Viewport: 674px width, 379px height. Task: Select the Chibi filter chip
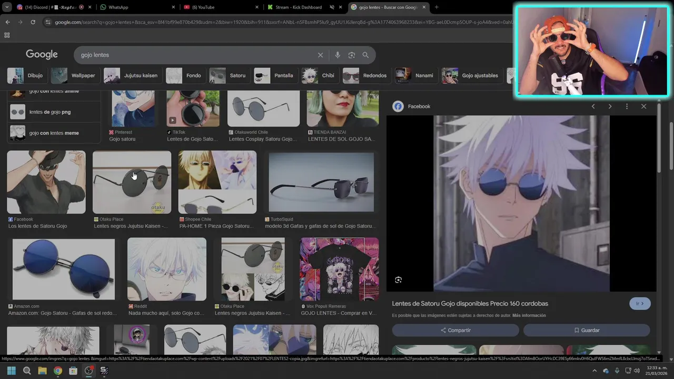(320, 75)
